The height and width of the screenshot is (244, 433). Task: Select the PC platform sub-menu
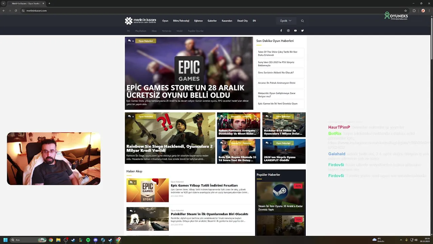[129, 31]
